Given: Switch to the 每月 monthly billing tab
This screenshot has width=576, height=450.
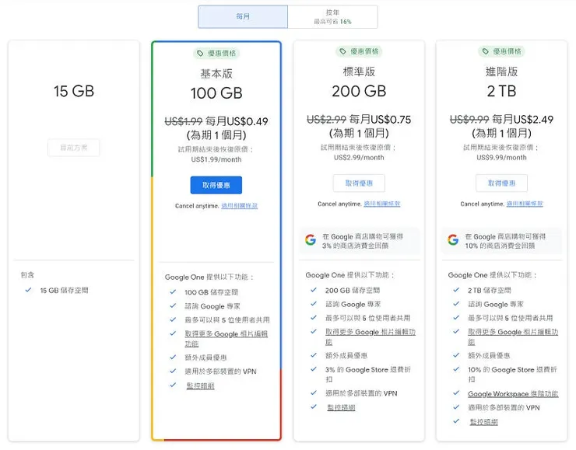Looking at the screenshot, I should click(243, 16).
